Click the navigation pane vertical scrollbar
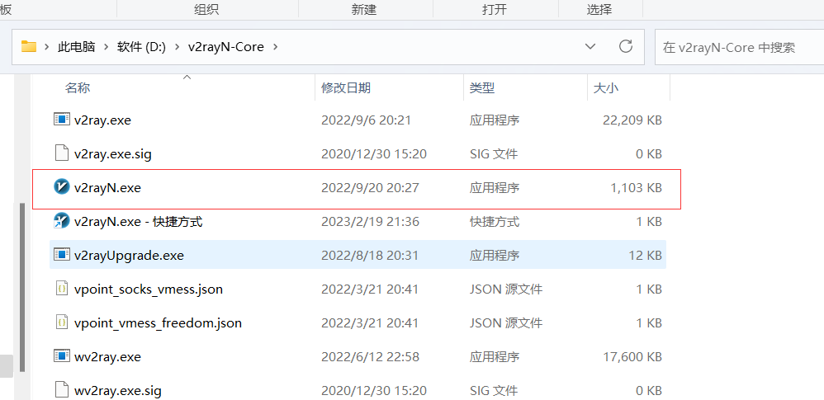 23,280
